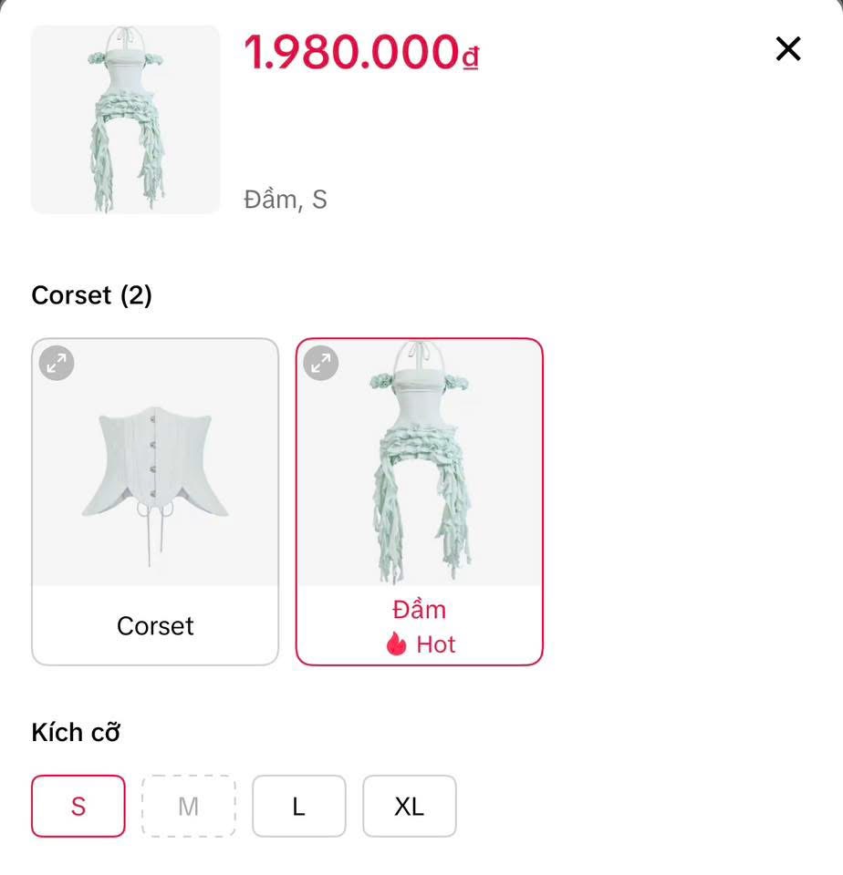Screen dimensions: 843x875
Task: Click the Kích cỡ section heading
Action: pos(76,732)
